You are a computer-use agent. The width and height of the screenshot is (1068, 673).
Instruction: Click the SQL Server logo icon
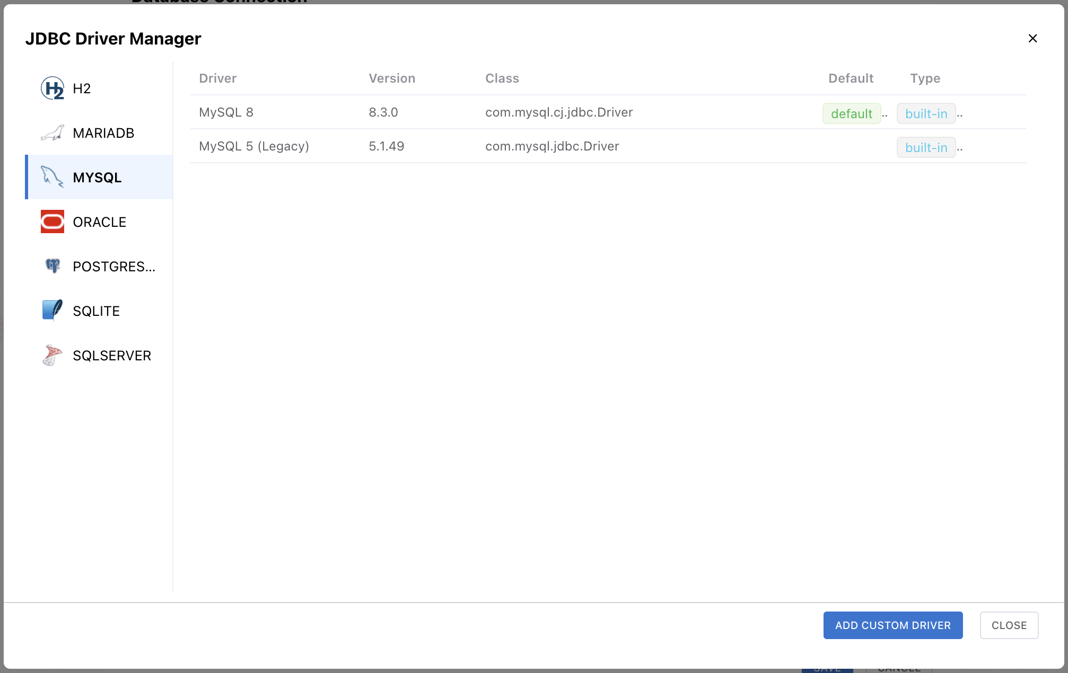click(x=52, y=356)
